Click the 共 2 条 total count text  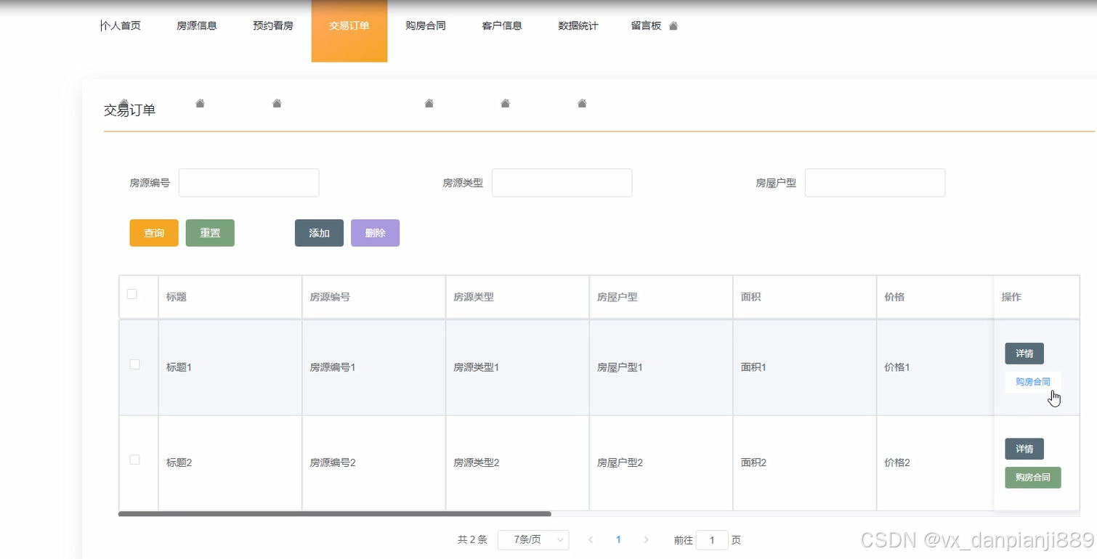pyautogui.click(x=472, y=539)
